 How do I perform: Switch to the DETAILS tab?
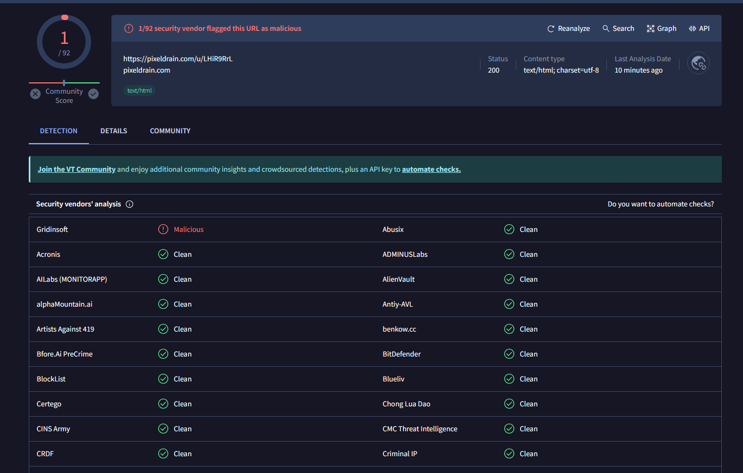coord(114,131)
